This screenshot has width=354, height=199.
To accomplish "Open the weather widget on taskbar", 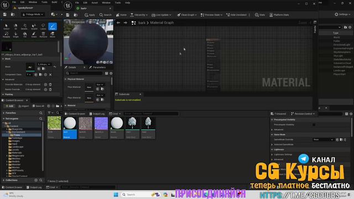I will tap(13, 195).
